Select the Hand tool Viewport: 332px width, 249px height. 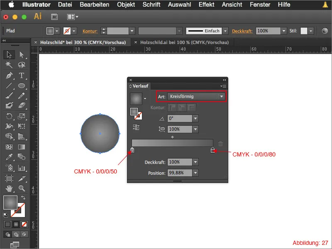pyautogui.click(x=9, y=188)
